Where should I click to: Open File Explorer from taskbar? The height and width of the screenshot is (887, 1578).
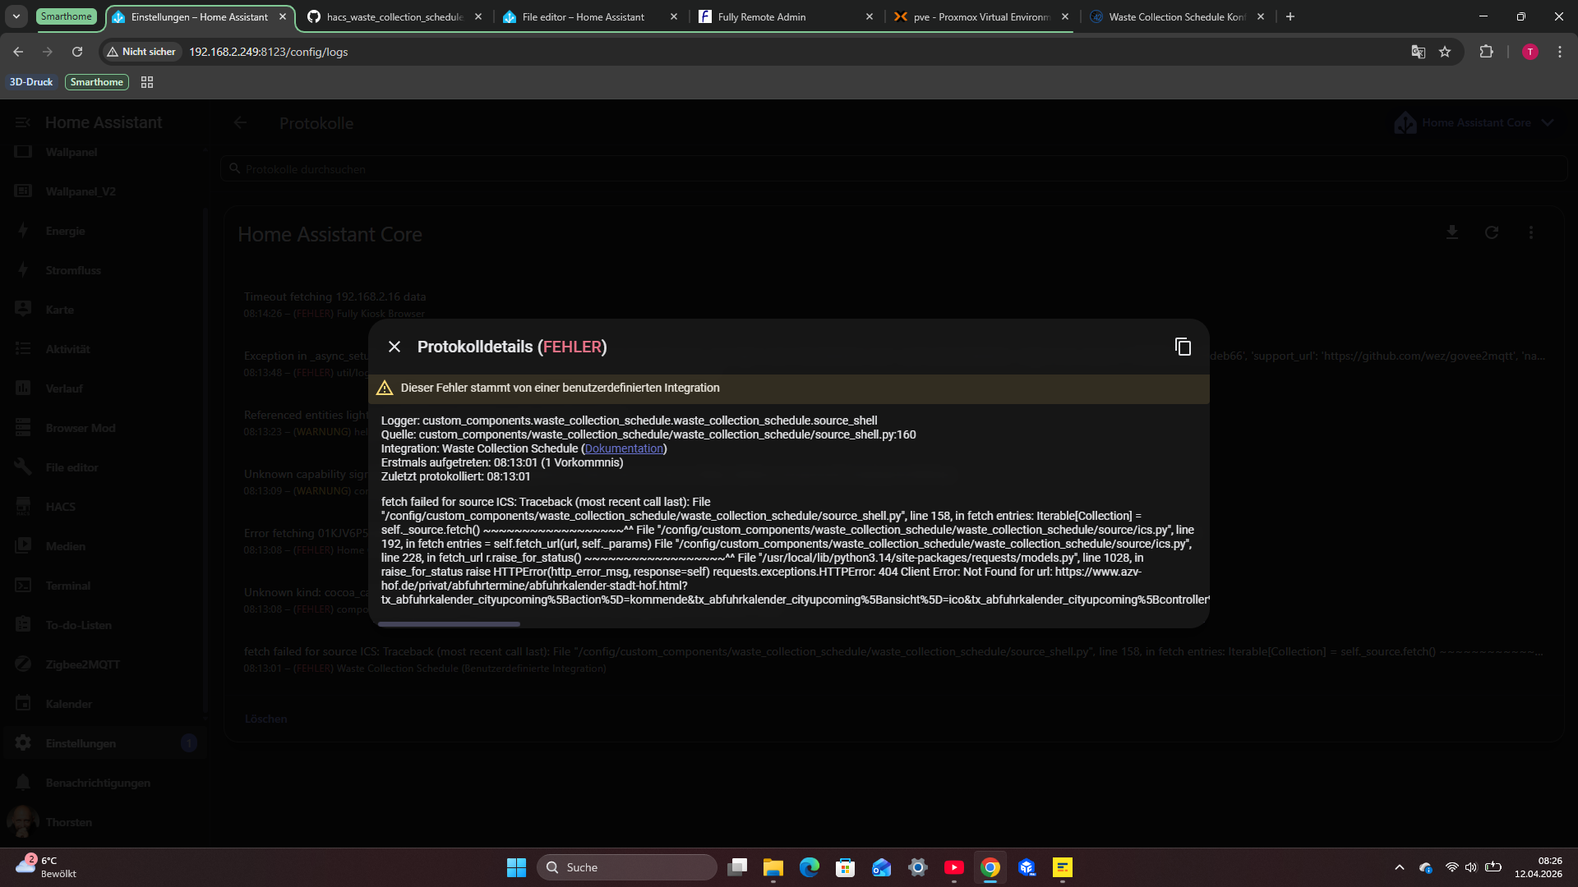point(773,867)
